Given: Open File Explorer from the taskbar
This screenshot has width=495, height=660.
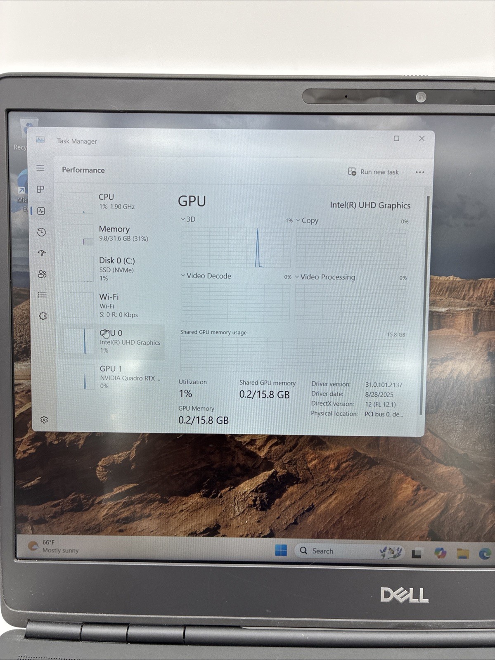Looking at the screenshot, I should (463, 553).
